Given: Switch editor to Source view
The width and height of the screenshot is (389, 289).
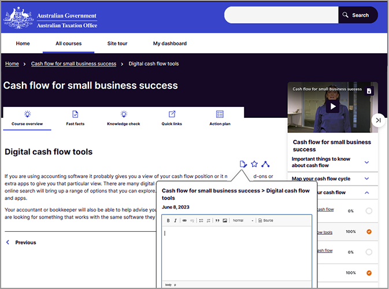Looking at the screenshot, I should click(x=266, y=221).
